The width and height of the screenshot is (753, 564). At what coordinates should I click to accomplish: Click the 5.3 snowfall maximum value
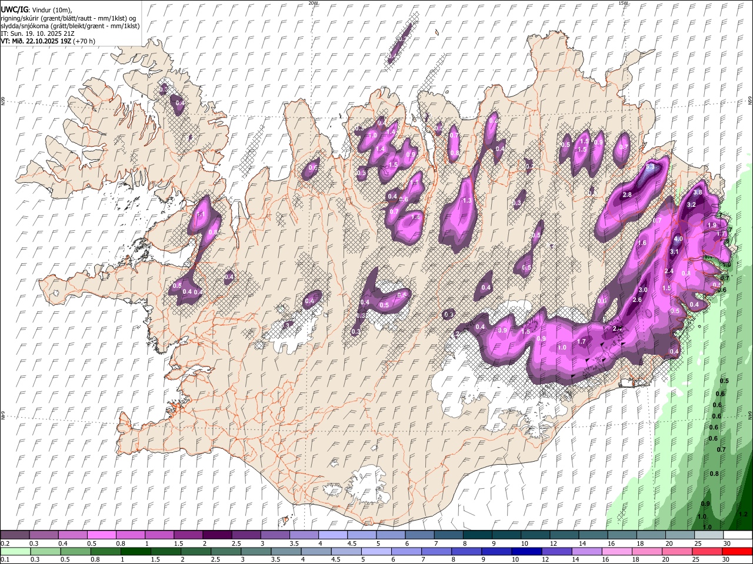point(650,167)
